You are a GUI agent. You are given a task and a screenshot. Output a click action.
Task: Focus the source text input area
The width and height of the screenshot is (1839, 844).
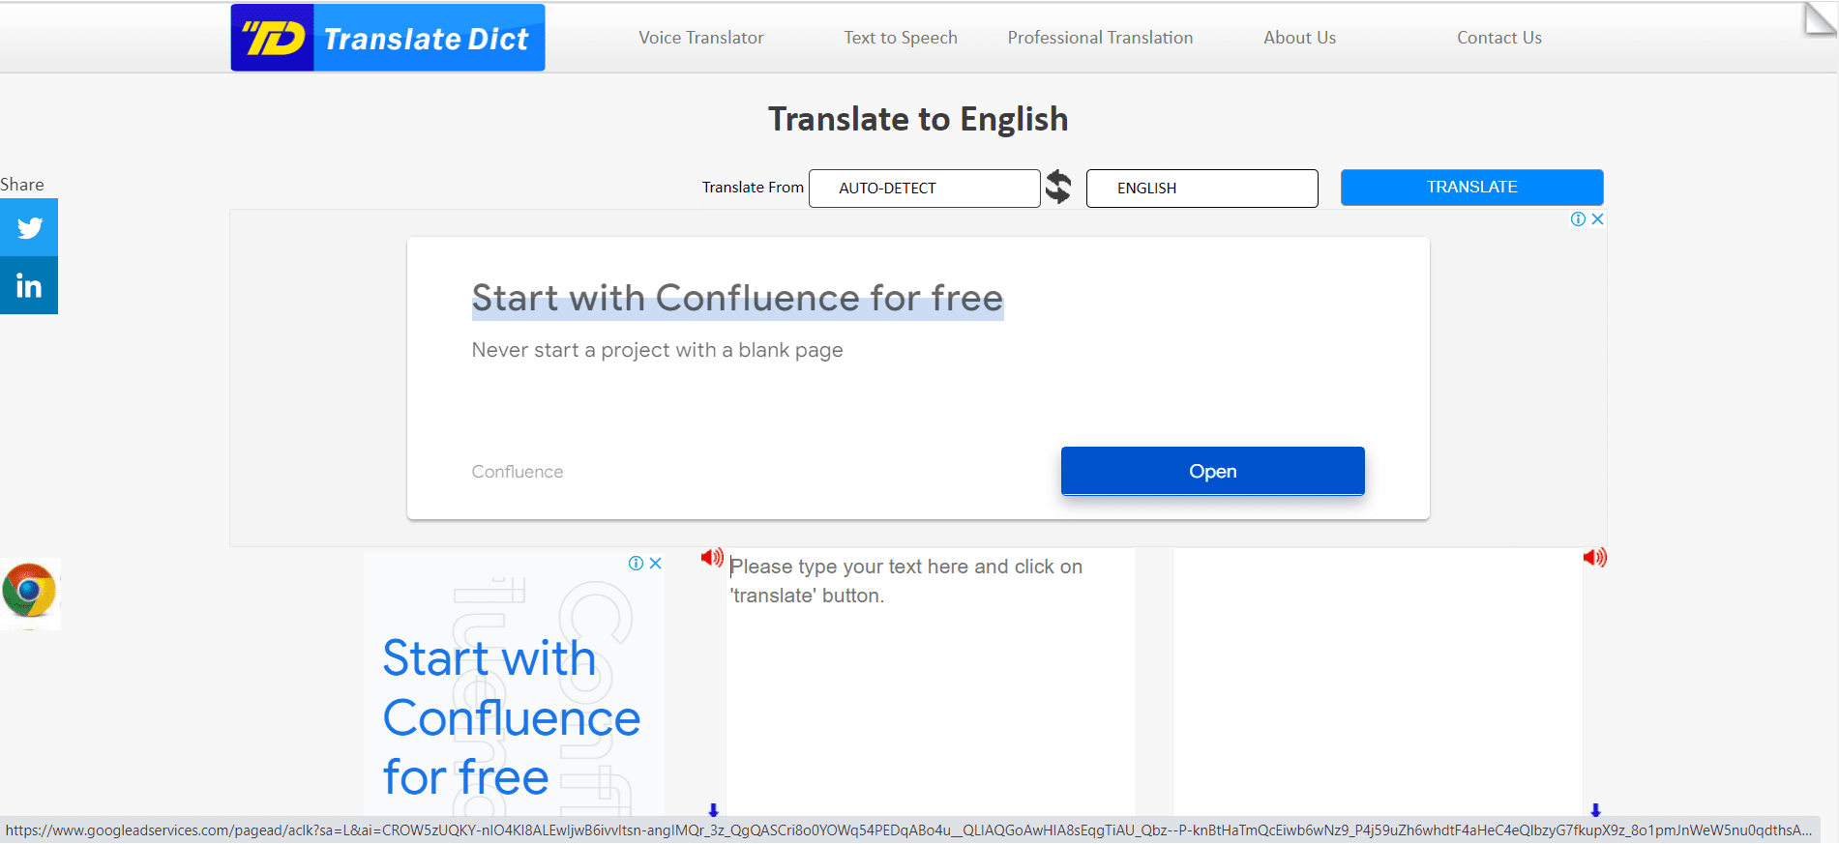(x=931, y=683)
